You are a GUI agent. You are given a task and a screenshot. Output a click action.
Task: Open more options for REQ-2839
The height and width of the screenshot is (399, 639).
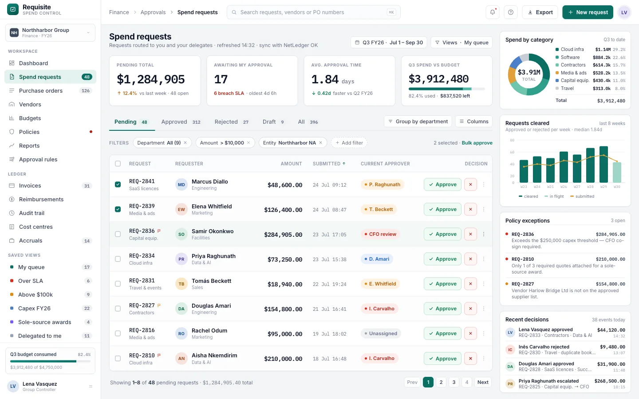pyautogui.click(x=484, y=209)
